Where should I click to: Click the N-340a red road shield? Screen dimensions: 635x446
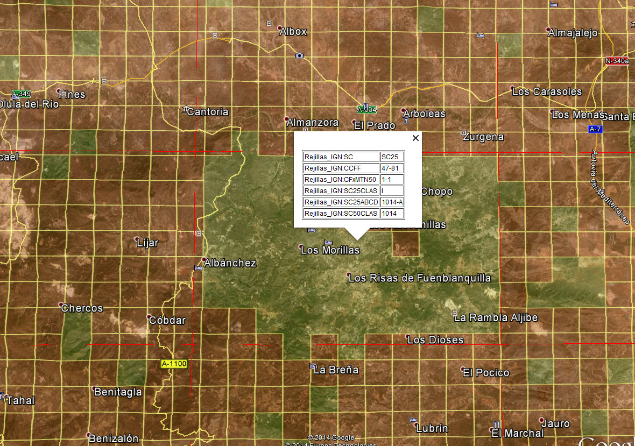(617, 61)
